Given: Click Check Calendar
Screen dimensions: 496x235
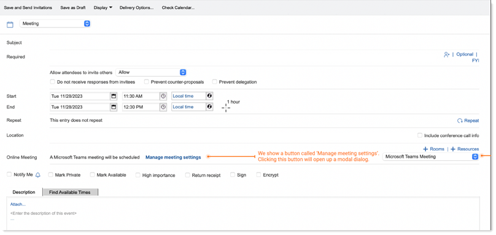Looking at the screenshot, I should (x=178, y=7).
